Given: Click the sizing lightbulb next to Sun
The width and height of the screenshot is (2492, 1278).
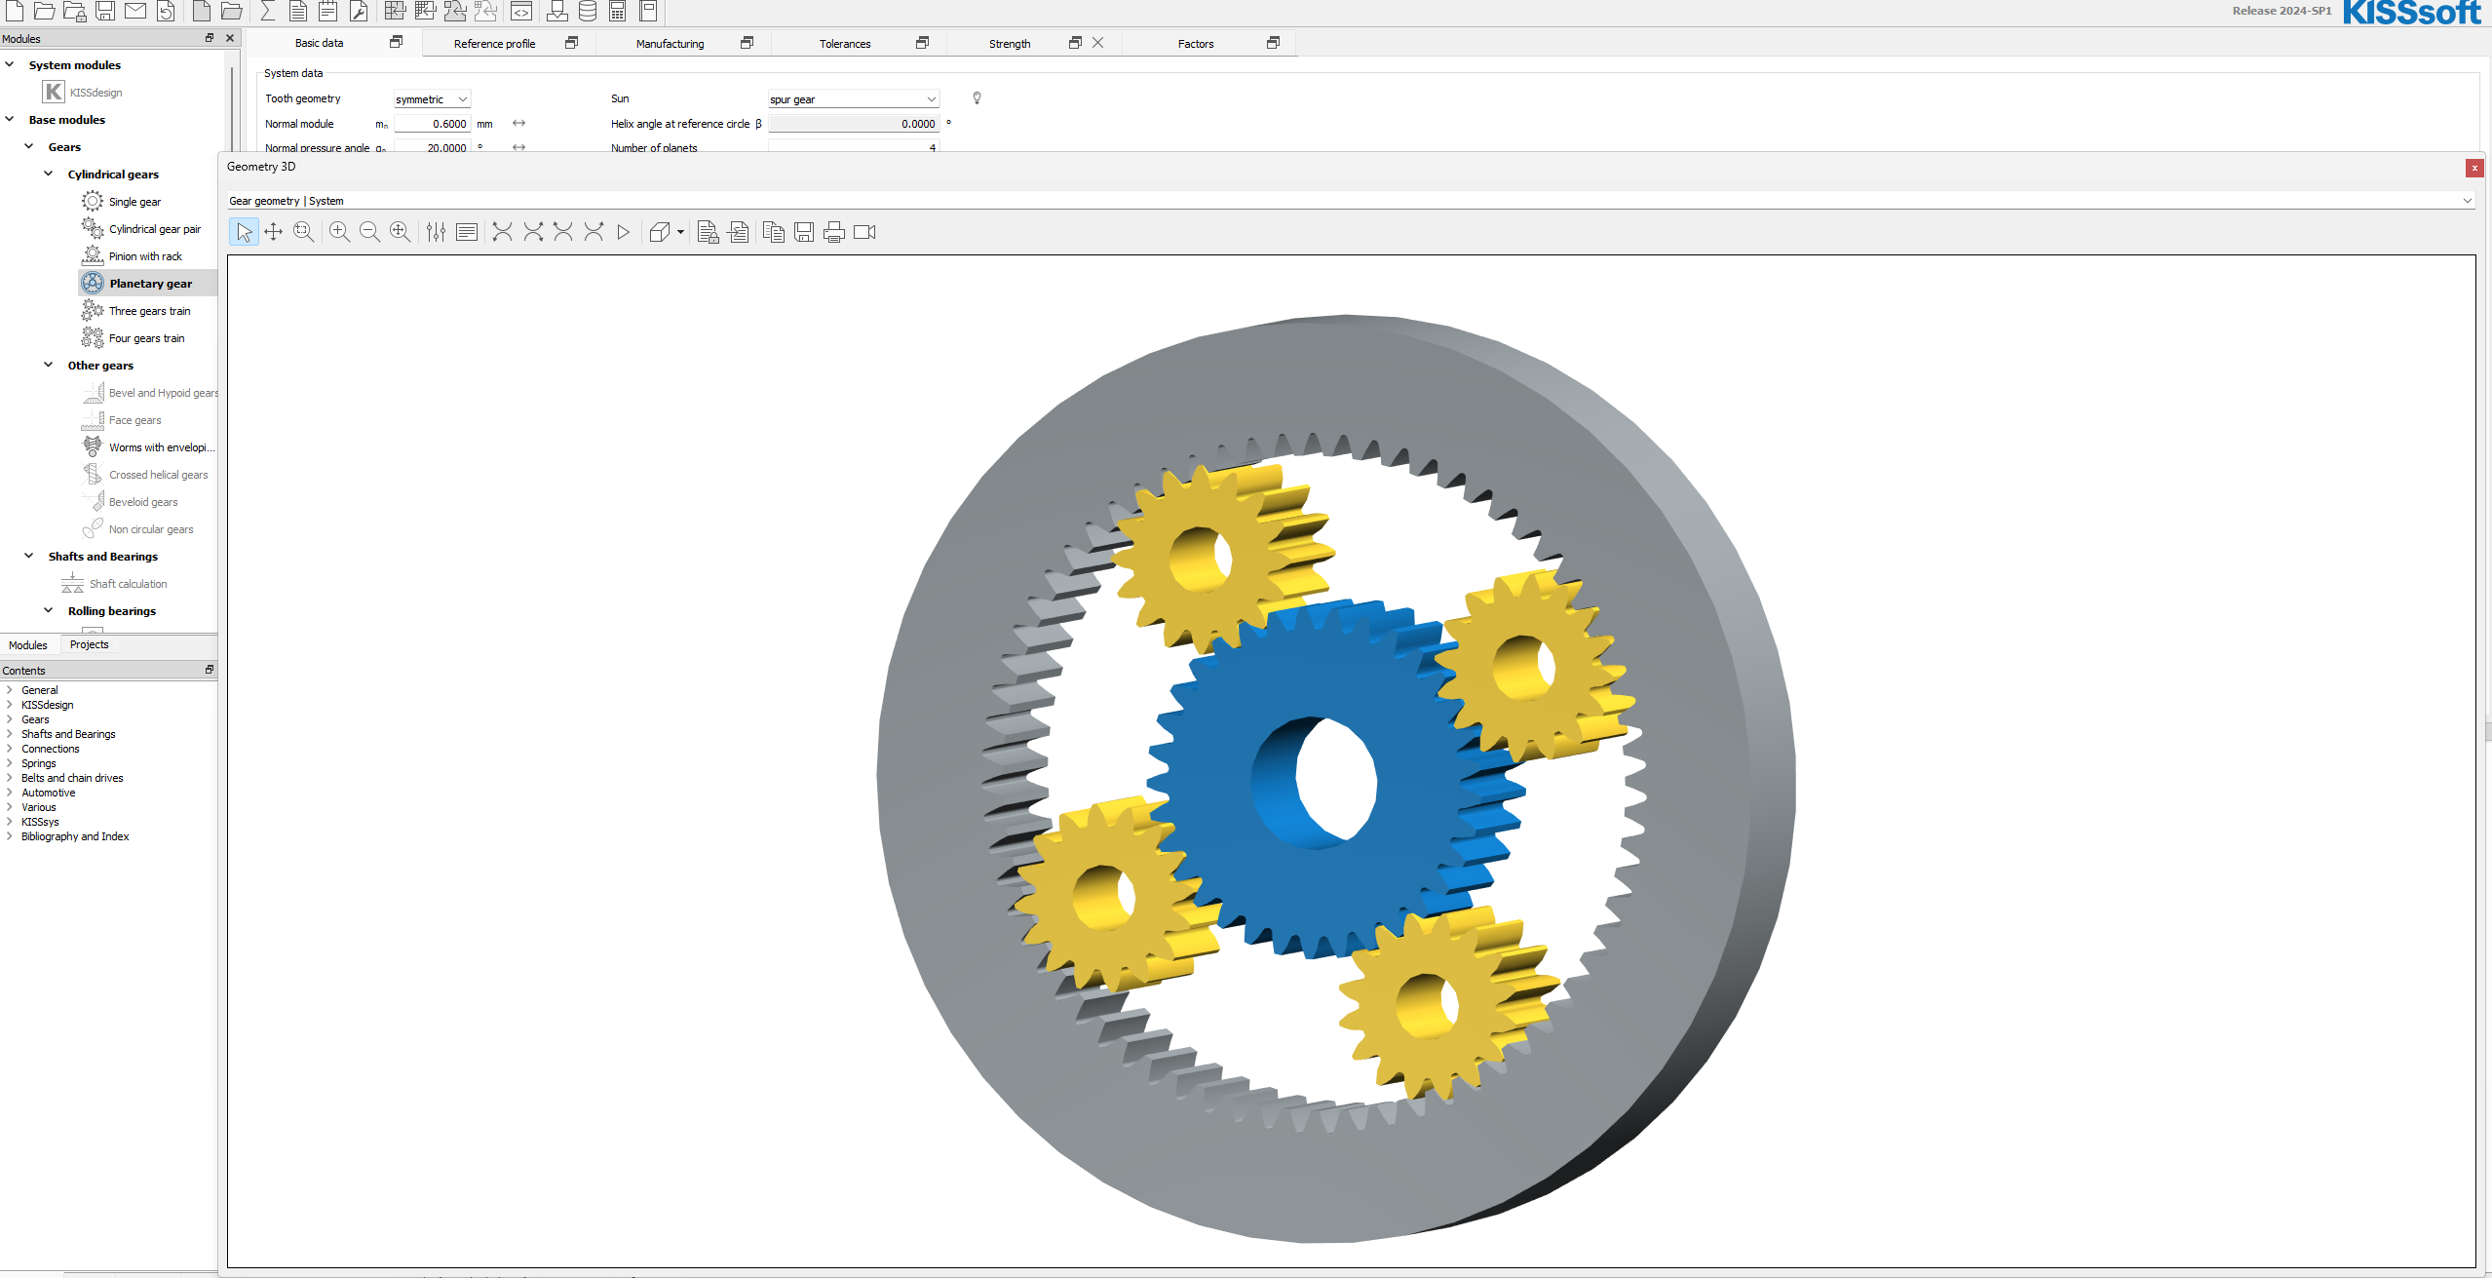Looking at the screenshot, I should (x=977, y=98).
